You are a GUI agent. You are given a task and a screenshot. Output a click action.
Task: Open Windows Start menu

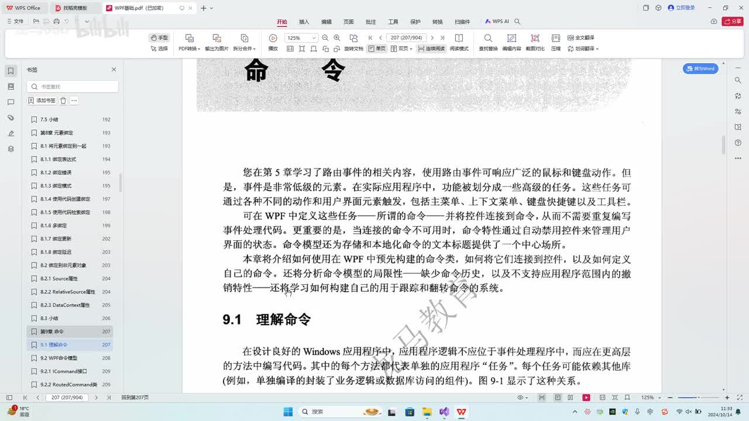pyautogui.click(x=288, y=412)
